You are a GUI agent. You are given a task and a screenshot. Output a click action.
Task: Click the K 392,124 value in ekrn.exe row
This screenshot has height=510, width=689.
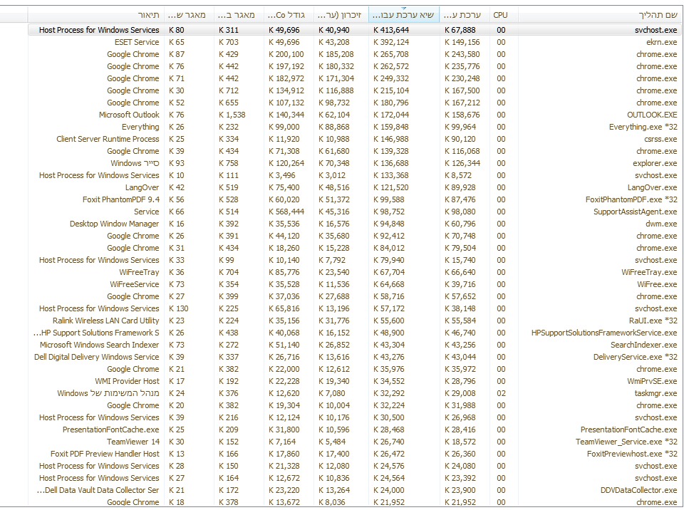(x=391, y=42)
